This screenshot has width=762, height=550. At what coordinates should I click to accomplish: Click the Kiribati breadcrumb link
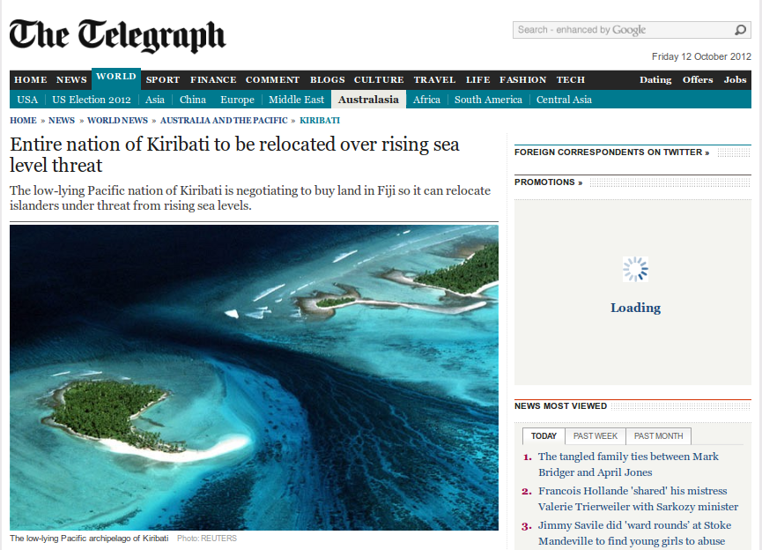(x=320, y=121)
